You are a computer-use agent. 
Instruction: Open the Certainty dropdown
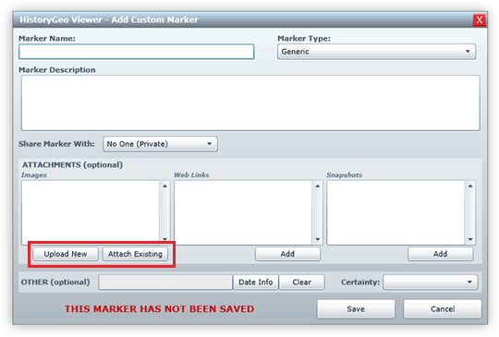click(x=431, y=283)
